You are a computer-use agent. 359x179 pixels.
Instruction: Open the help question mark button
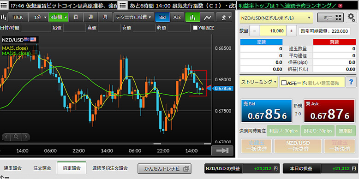pyautogui.click(x=351, y=82)
